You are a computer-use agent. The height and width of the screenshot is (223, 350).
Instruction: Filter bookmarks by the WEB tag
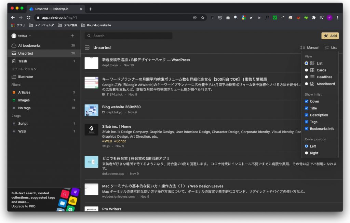tap(44, 131)
